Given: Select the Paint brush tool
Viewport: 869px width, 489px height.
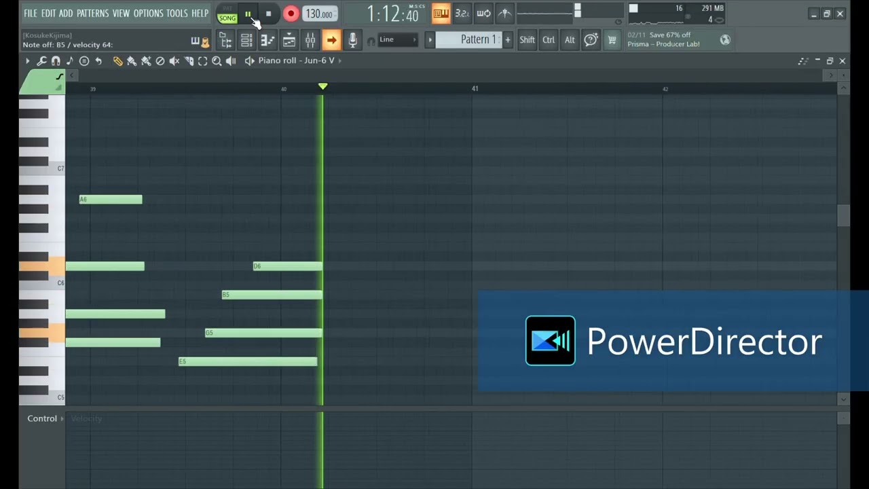Looking at the screenshot, I should click(132, 61).
